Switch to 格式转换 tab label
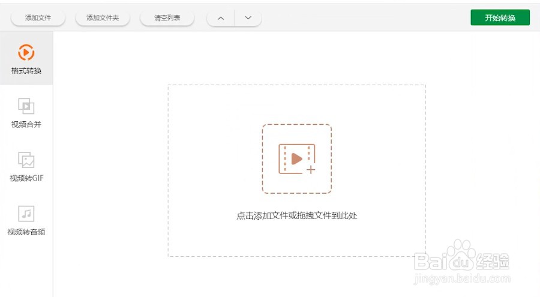 pos(26,71)
